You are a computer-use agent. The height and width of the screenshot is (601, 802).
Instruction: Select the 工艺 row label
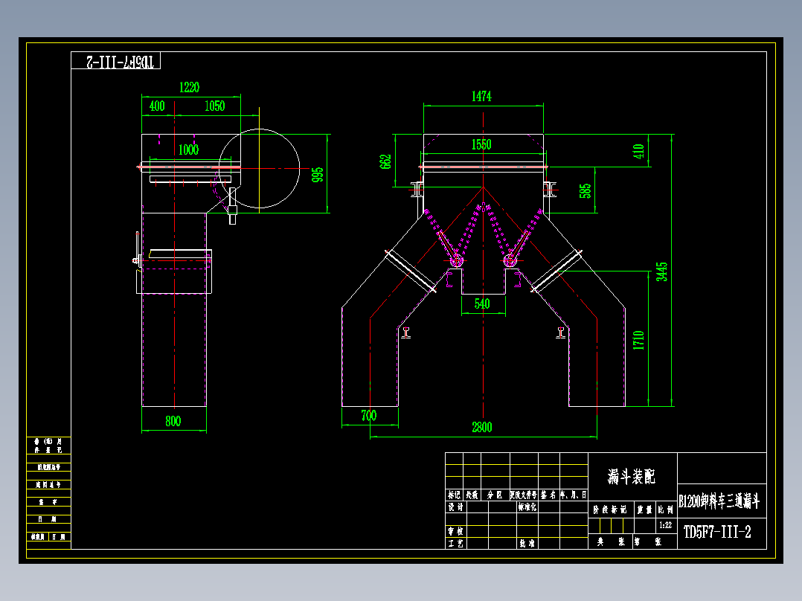click(x=456, y=543)
